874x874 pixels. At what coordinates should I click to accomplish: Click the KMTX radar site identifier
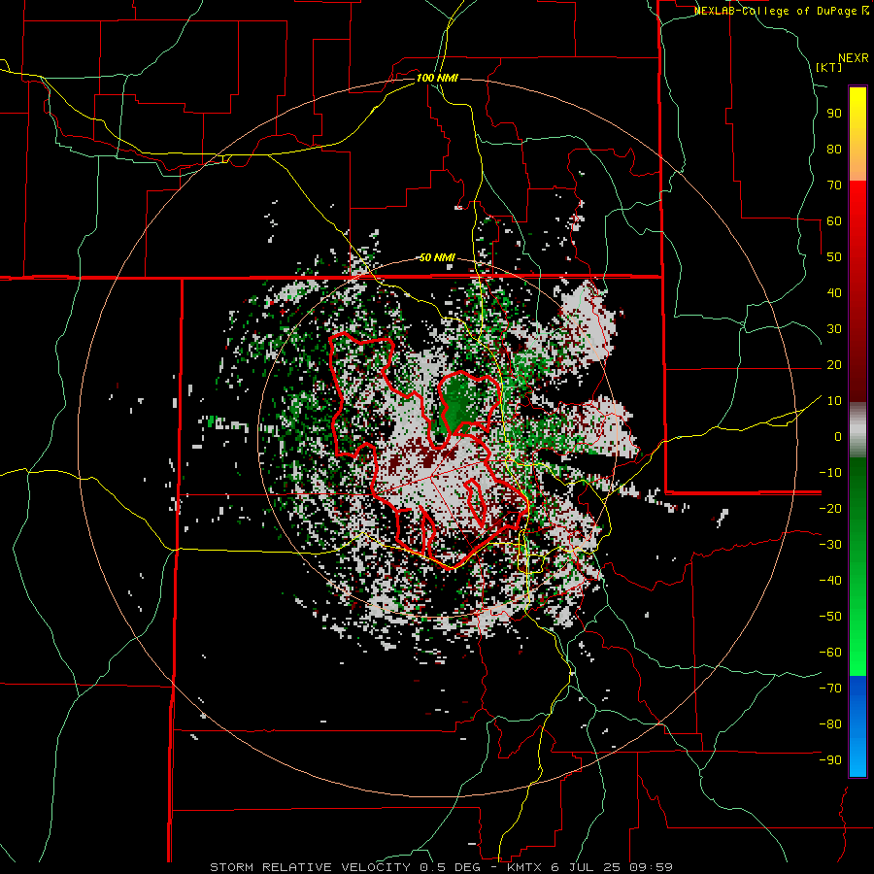coord(526,867)
